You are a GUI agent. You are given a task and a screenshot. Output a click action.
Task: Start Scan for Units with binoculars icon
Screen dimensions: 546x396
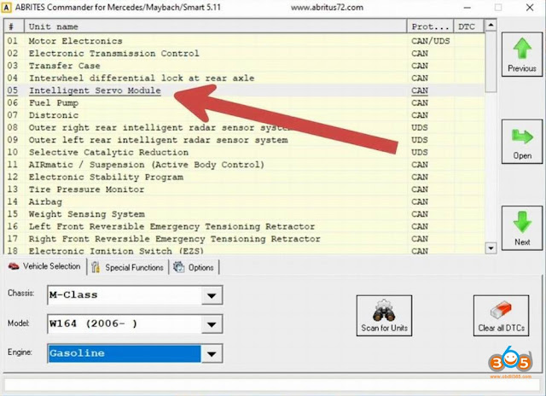coord(384,316)
